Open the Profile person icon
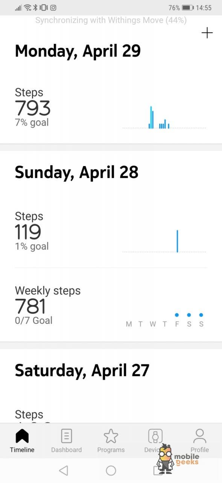The width and height of the screenshot is (222, 483). 199,436
